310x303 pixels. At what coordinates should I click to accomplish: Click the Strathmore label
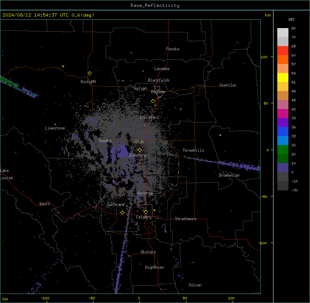(x=186, y=219)
